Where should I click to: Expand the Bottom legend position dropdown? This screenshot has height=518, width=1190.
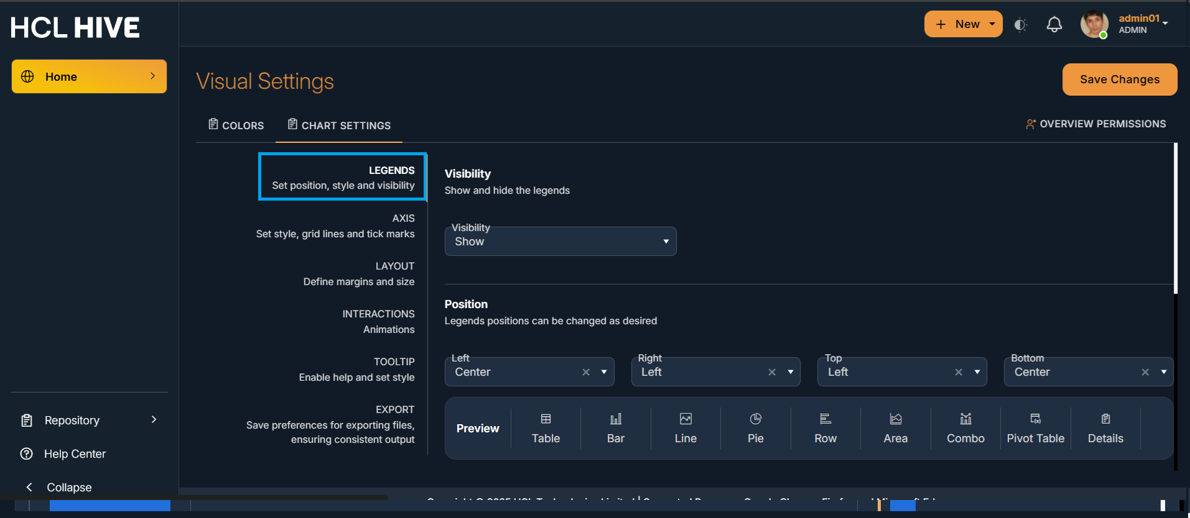click(x=1163, y=372)
